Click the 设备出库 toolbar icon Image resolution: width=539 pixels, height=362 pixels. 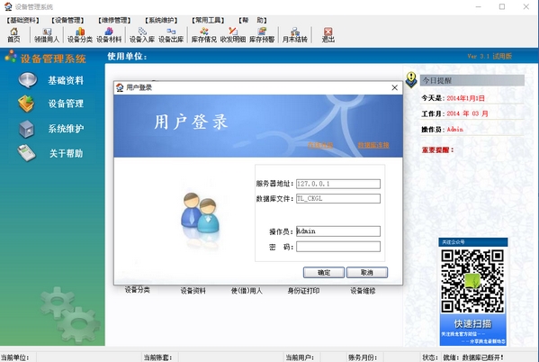click(171, 35)
